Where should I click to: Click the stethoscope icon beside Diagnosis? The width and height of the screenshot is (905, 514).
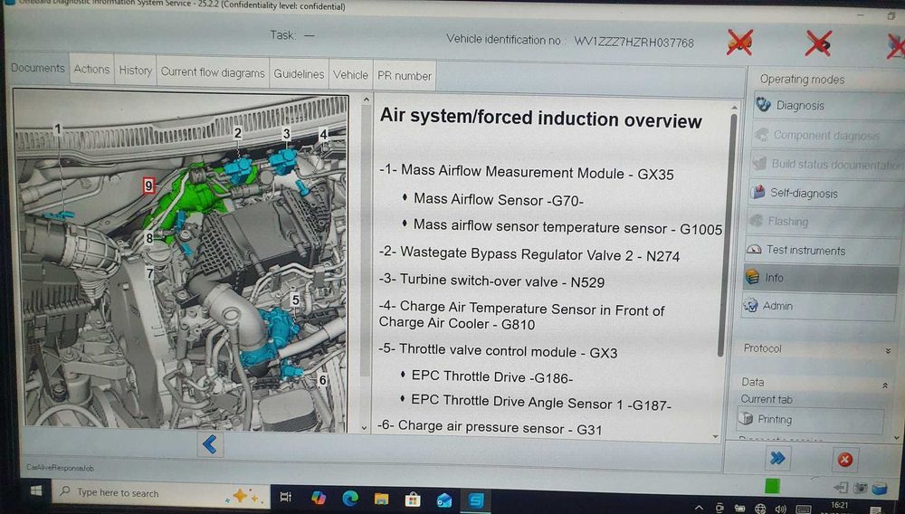point(763,104)
